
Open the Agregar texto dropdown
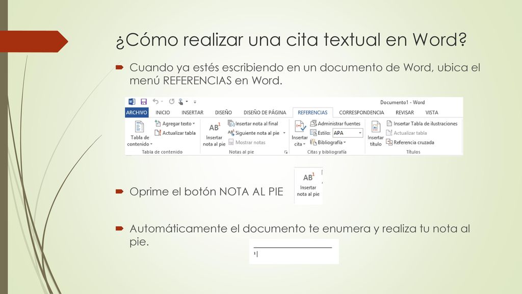(175, 124)
